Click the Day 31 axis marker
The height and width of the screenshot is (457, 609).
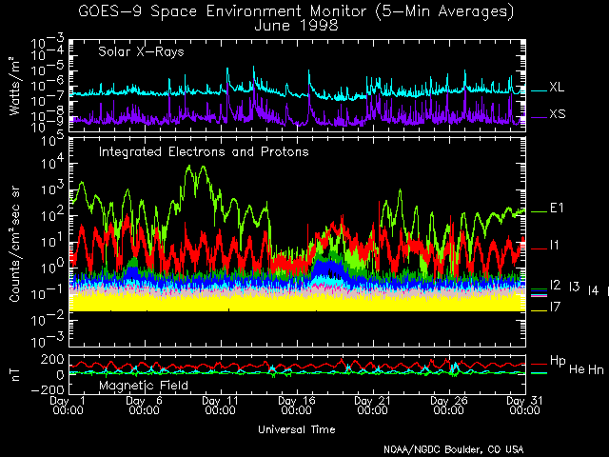tap(520, 406)
